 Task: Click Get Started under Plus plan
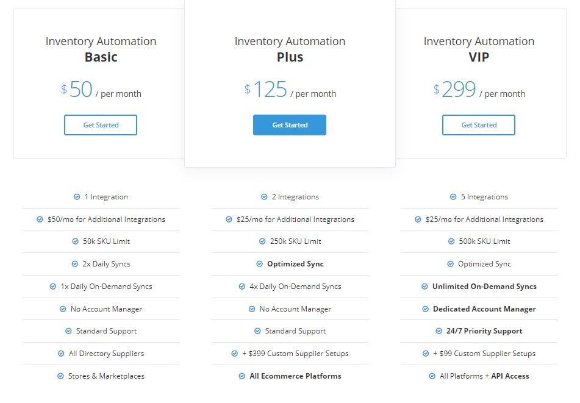290,125
